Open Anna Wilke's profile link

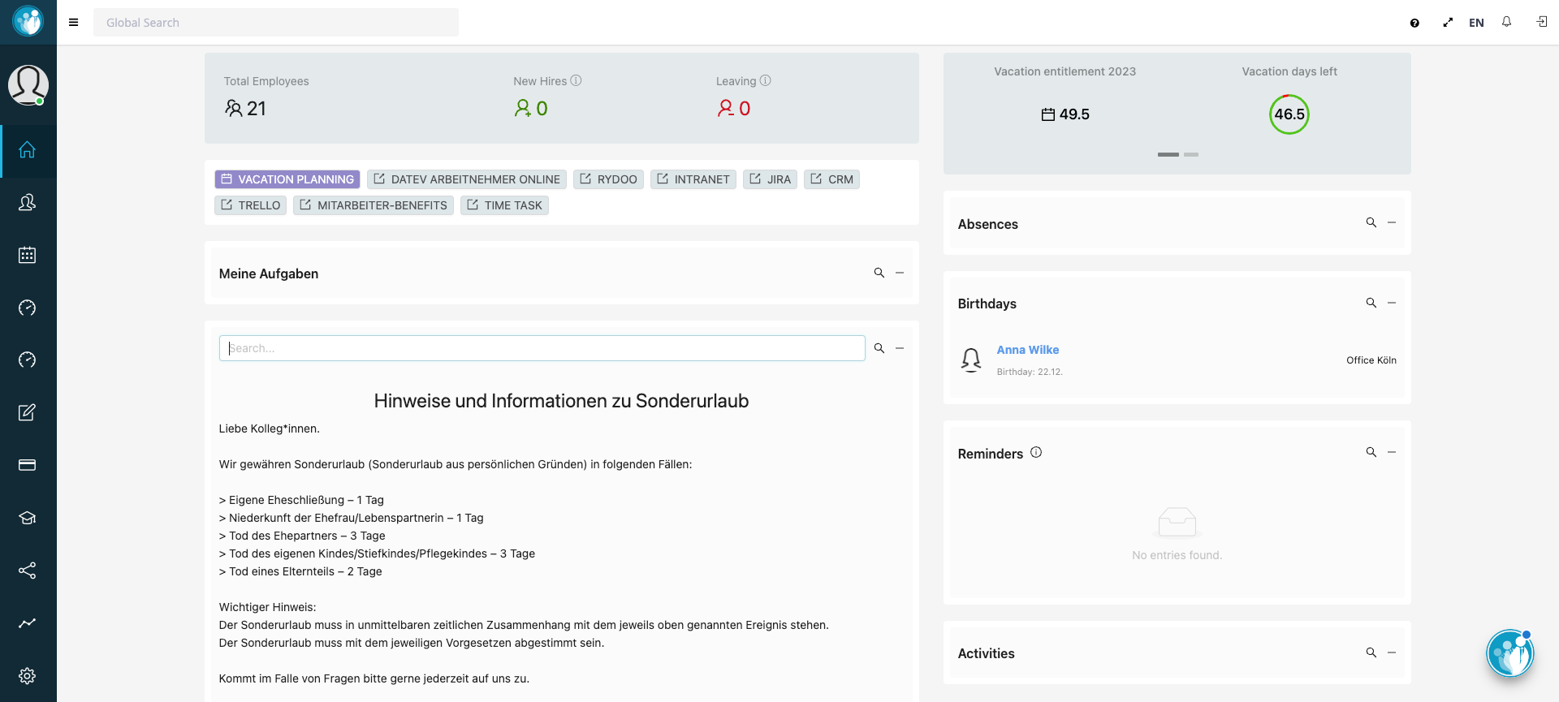click(1027, 350)
